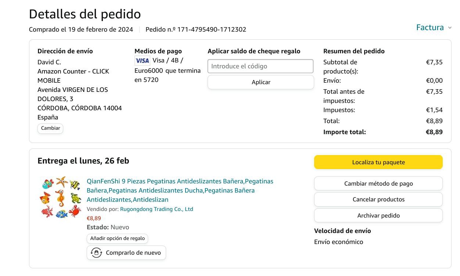Click the order number 171-4795490-1712302
Screen dimensions: 460x276
coord(212,29)
